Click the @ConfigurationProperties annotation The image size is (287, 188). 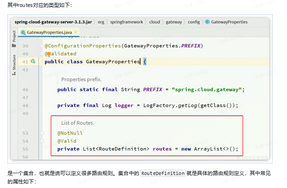tap(83, 46)
